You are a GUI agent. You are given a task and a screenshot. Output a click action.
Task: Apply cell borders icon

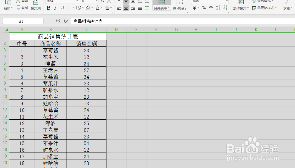click(69, 8)
